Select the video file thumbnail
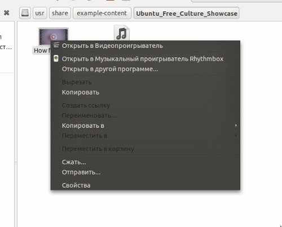 54,37
